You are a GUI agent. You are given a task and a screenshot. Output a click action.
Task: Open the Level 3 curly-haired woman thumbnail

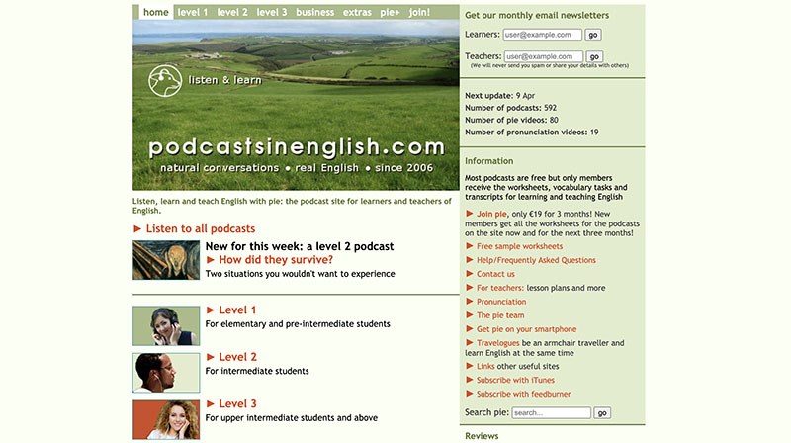click(x=166, y=420)
